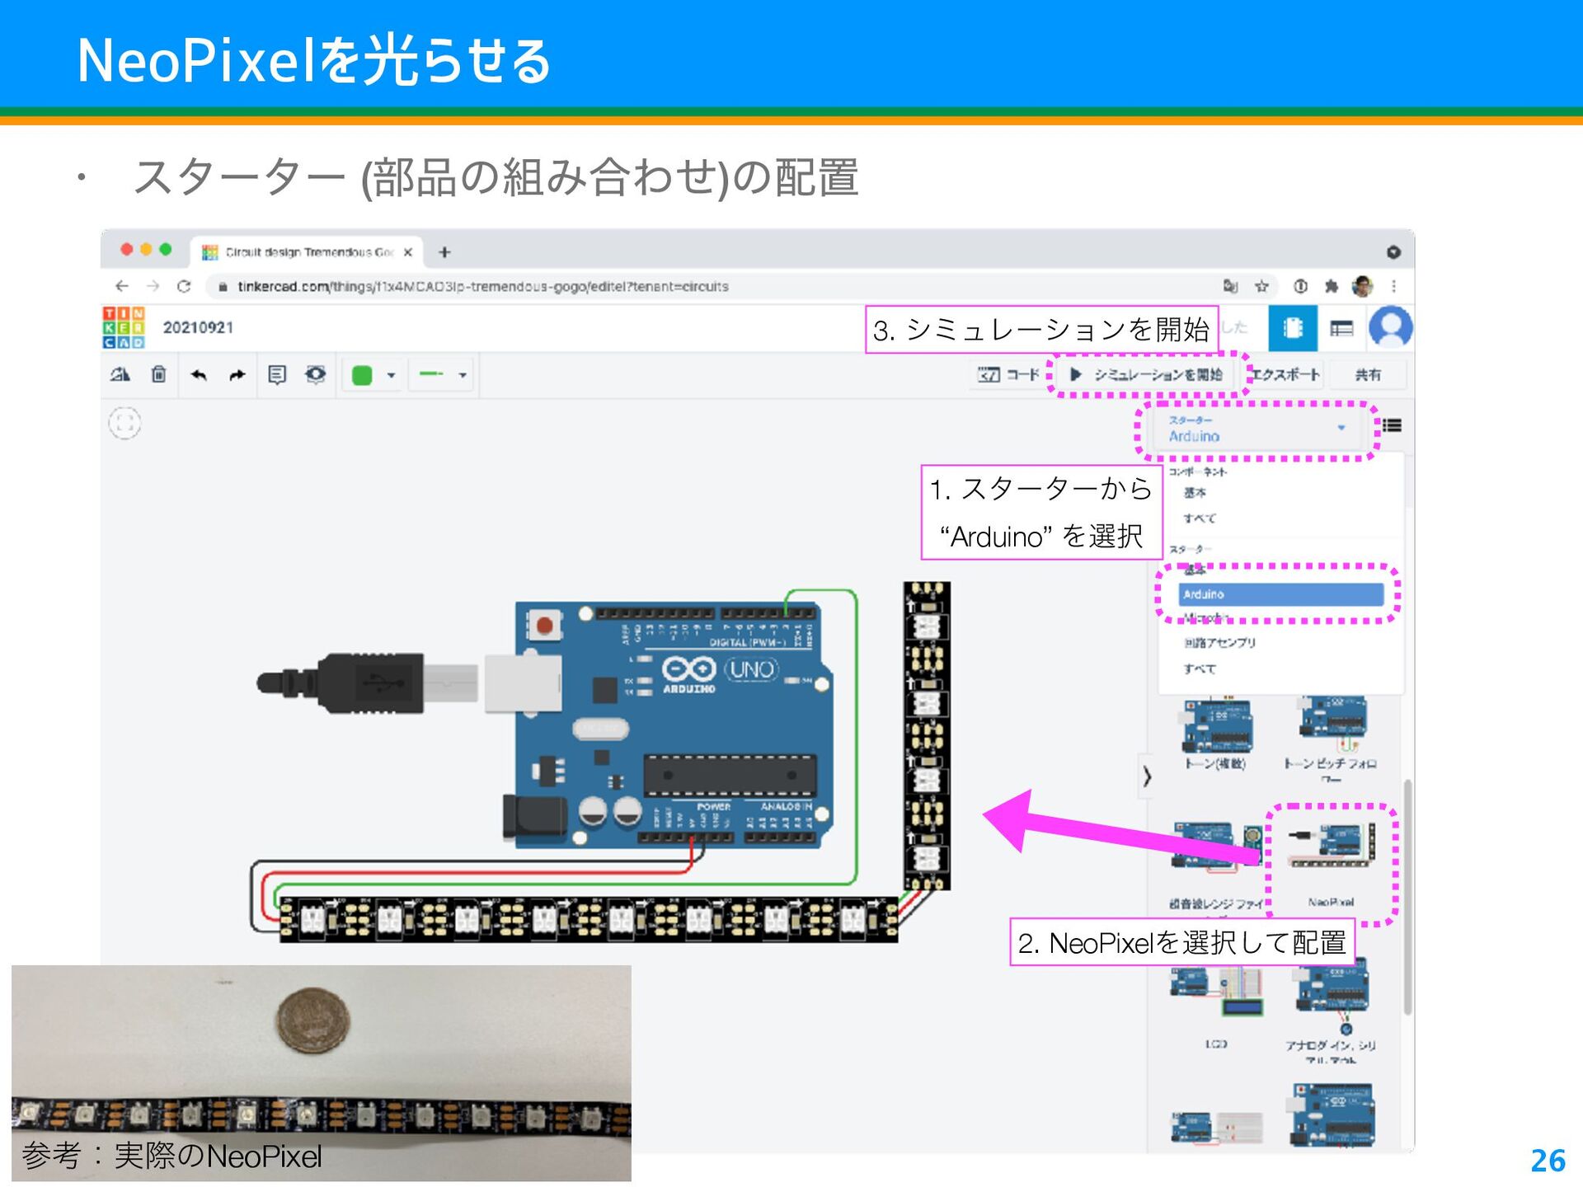The width and height of the screenshot is (1583, 1187).
Task: Select すべて under スターター
Action: point(1199,669)
